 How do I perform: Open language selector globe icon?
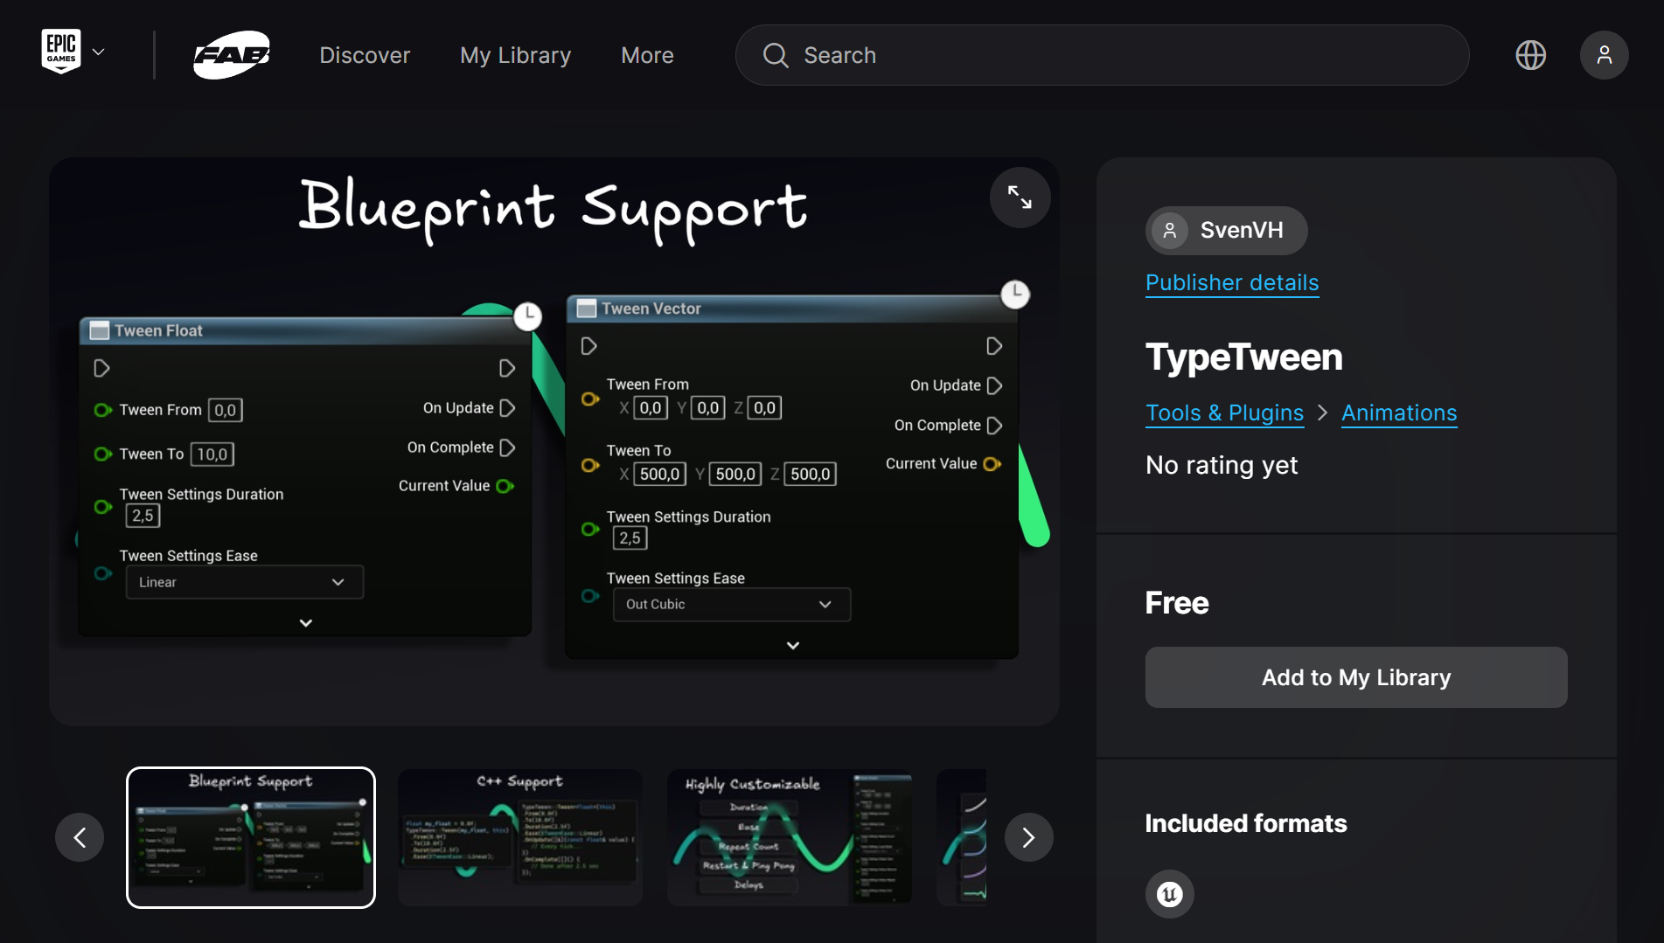point(1530,55)
